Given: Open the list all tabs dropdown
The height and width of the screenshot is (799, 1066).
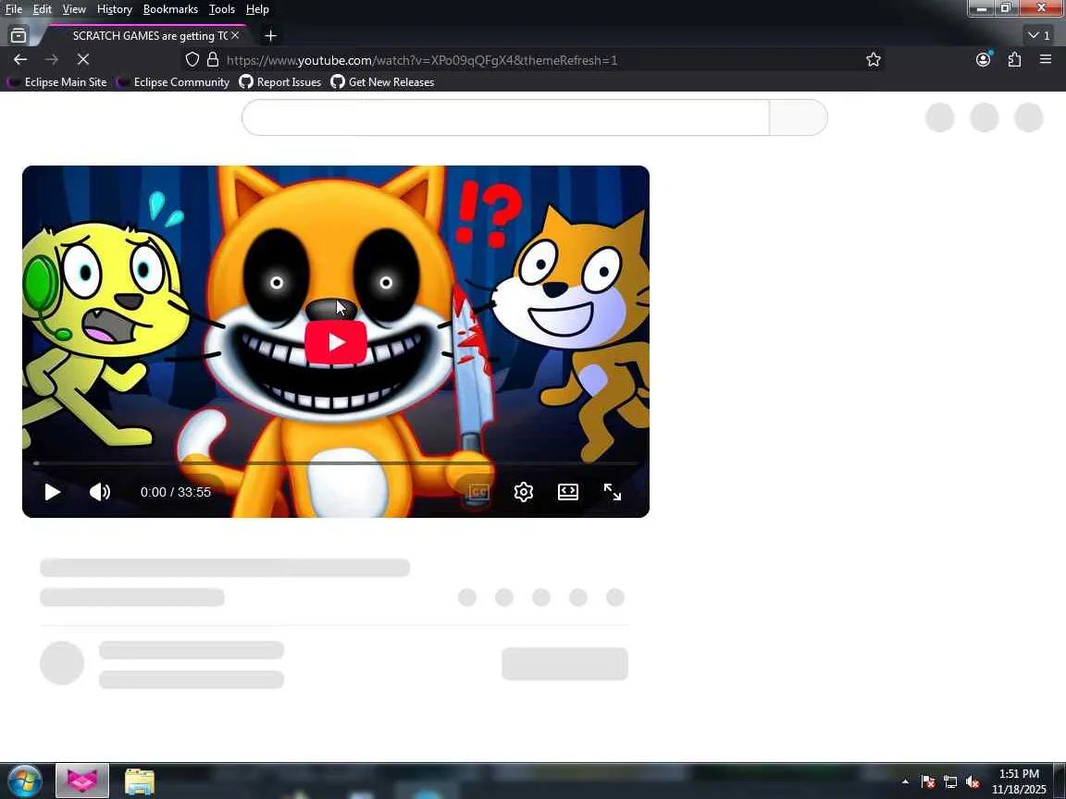Looking at the screenshot, I should [x=1039, y=34].
